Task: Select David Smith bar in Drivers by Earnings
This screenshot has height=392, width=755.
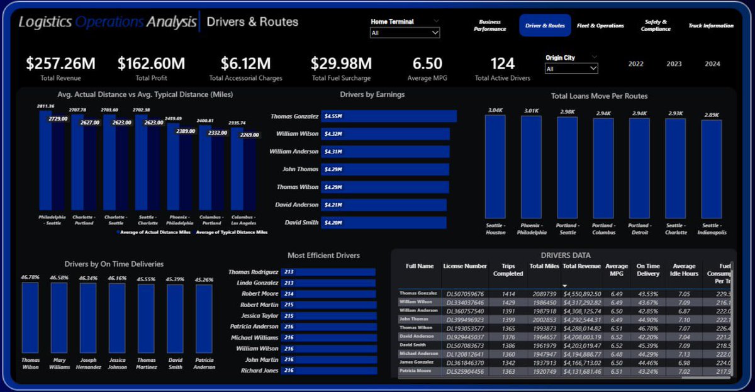Action: click(384, 223)
